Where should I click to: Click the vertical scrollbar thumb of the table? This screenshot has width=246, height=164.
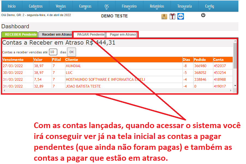(235, 55)
